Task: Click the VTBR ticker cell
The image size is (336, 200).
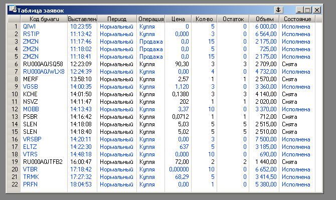Action: (x=30, y=169)
